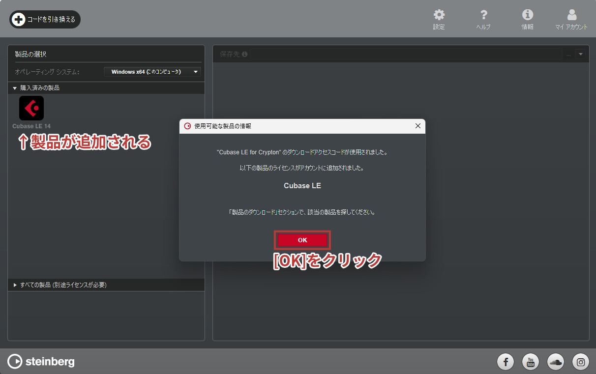Click the ライセンスがアカウントに追加されました text
Image resolution: width=596 pixels, height=374 pixels.
[302, 168]
